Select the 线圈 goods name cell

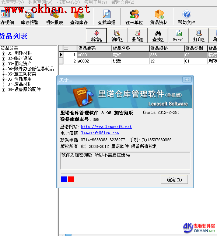[130, 61]
